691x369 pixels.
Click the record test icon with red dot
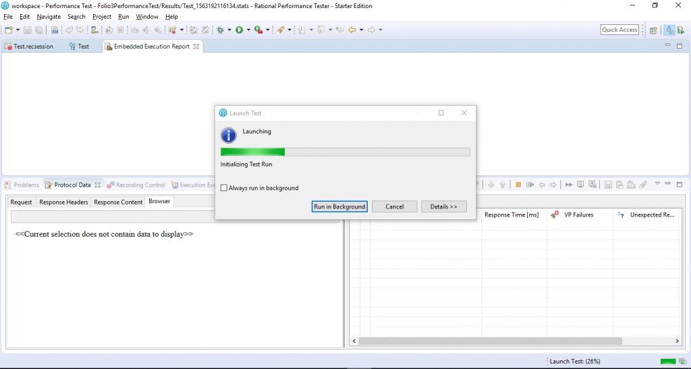coord(173,30)
